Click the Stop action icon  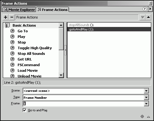tap(12, 42)
